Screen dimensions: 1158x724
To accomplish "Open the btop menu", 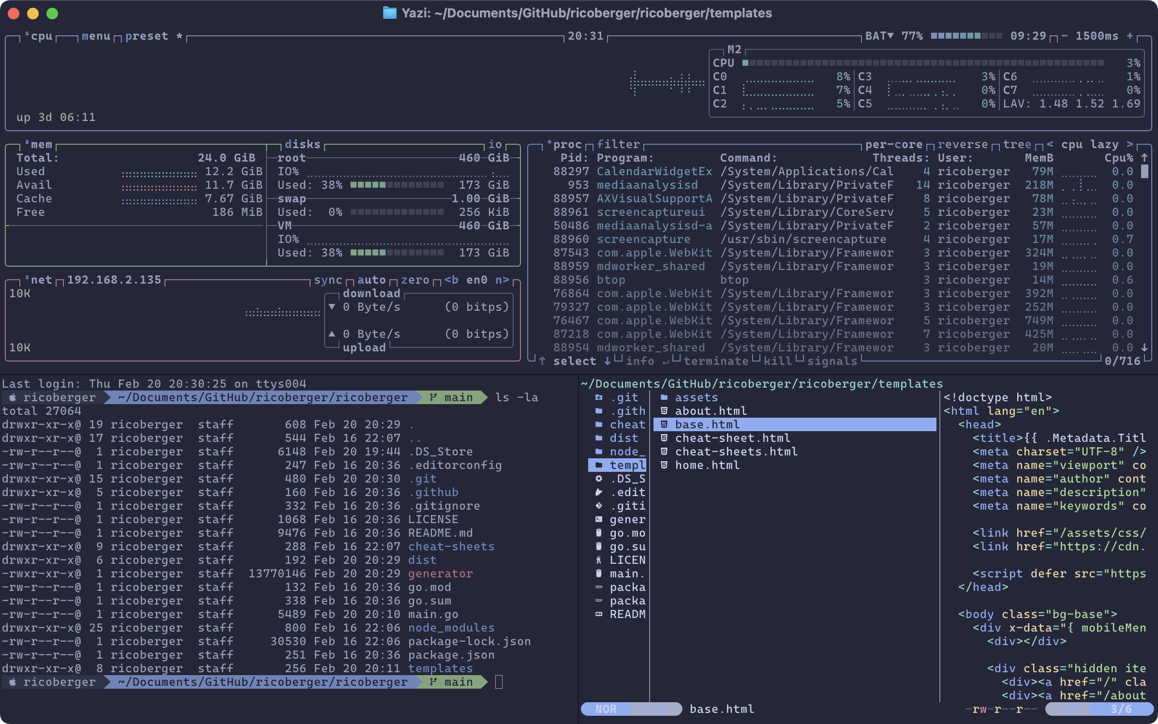I will tap(96, 36).
